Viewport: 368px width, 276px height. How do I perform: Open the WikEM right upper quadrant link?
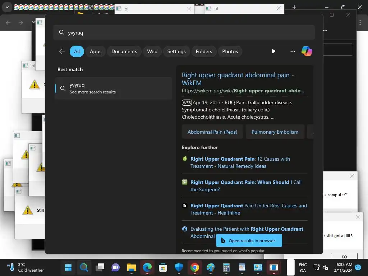[x=238, y=79]
